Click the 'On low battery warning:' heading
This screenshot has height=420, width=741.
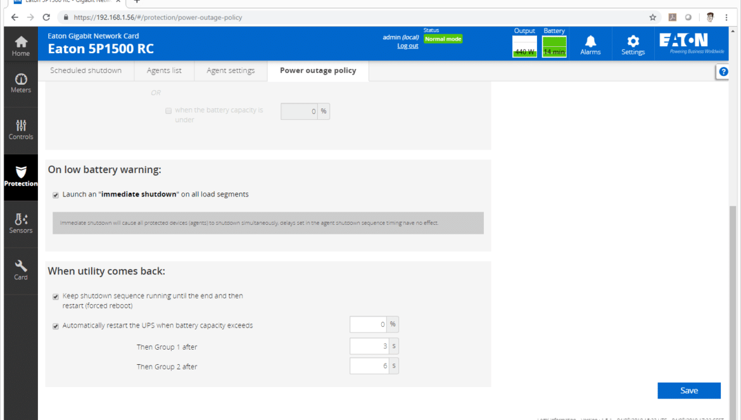click(104, 170)
